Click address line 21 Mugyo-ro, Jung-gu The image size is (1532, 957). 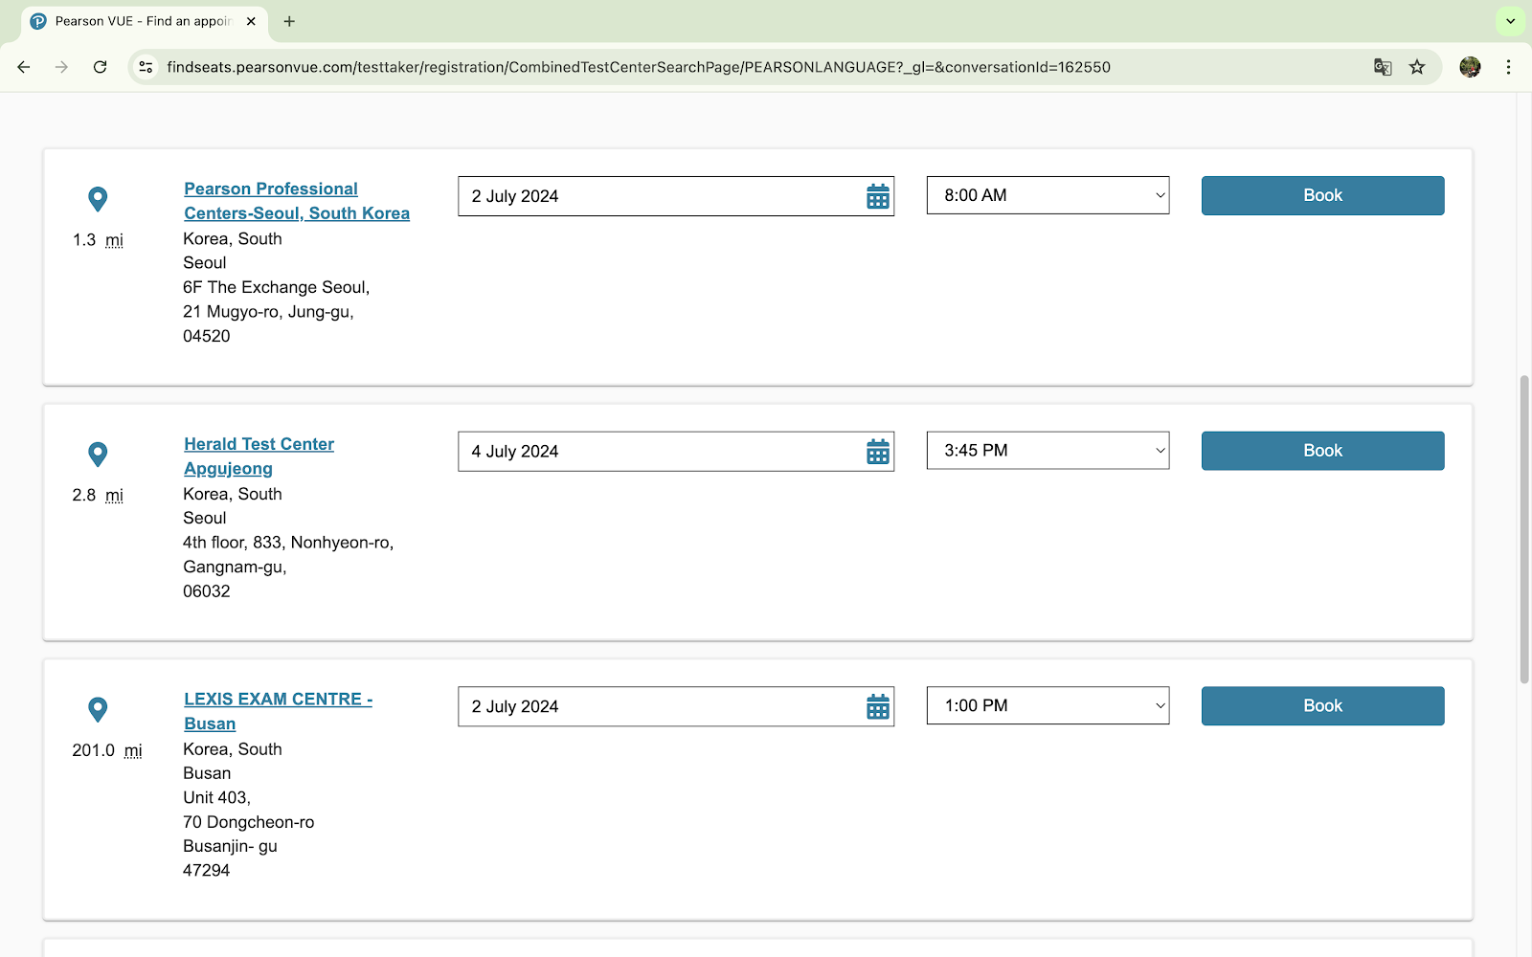(x=268, y=312)
